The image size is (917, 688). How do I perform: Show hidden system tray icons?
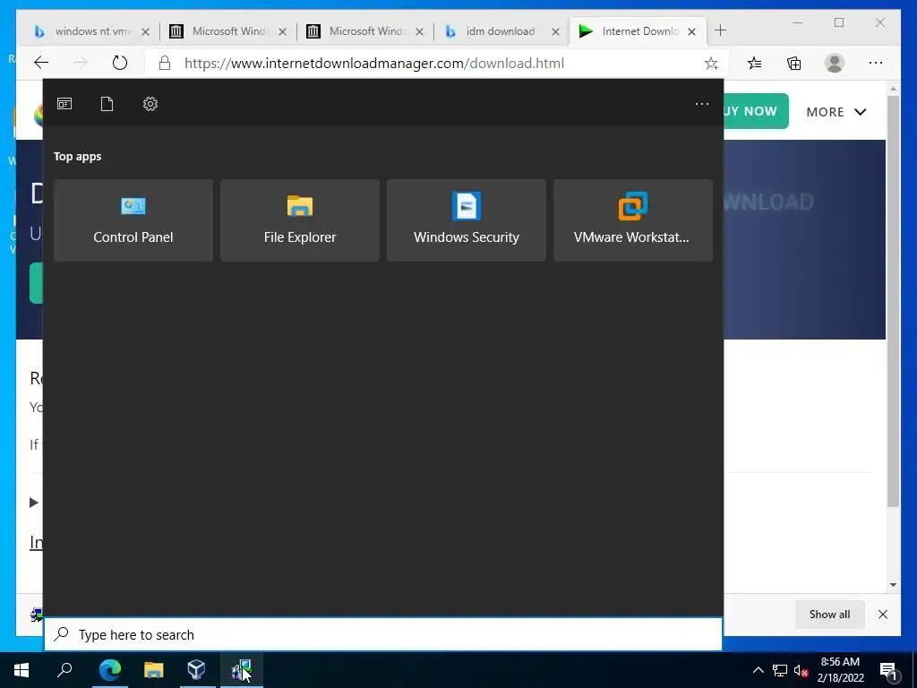click(758, 670)
